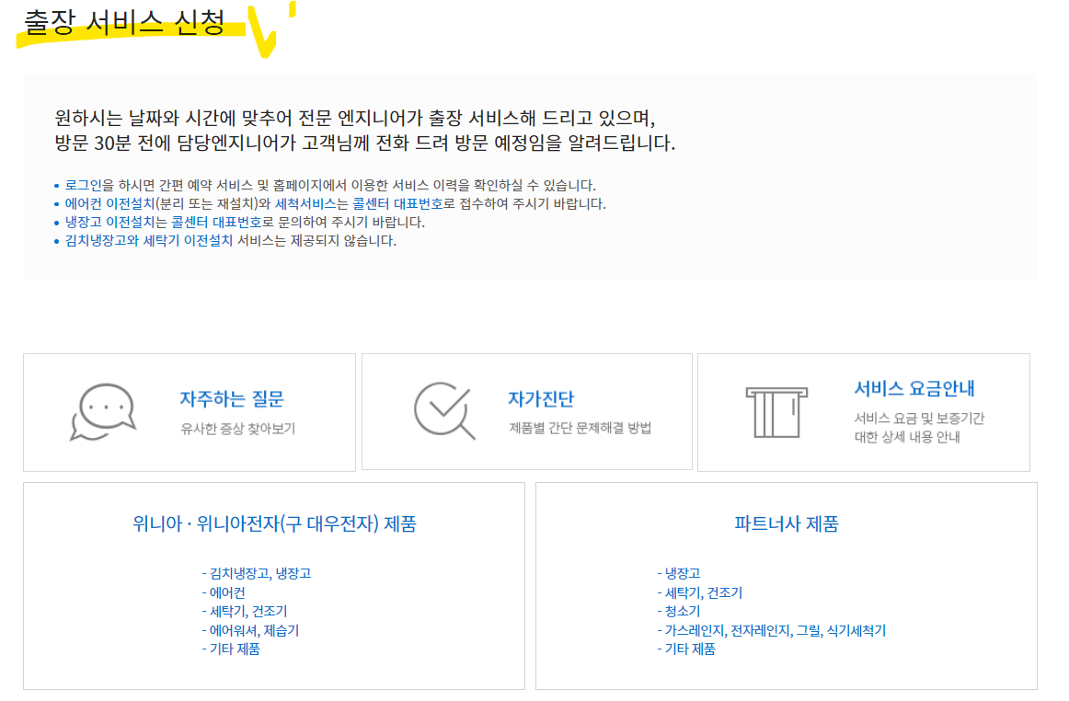Click the 서비스 요금 및 보증기간 description
Image resolution: width=1069 pixels, height=701 pixels.
919,428
